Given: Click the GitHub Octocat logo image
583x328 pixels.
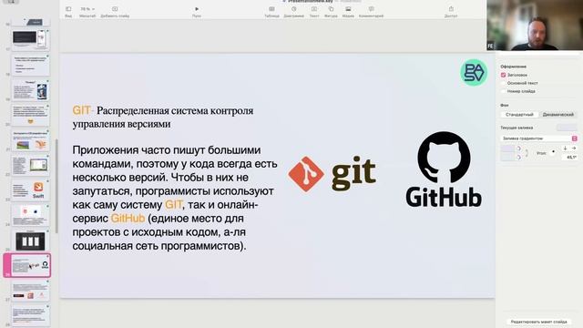Looking at the screenshot, I should tap(444, 169).
